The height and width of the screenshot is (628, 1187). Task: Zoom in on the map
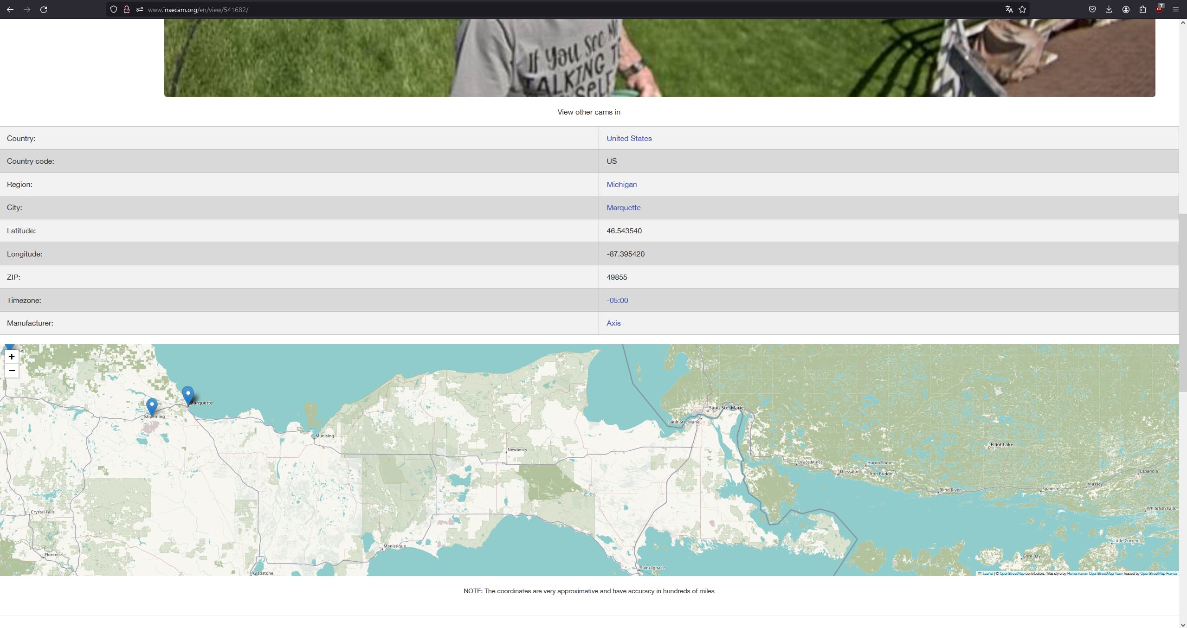point(12,356)
